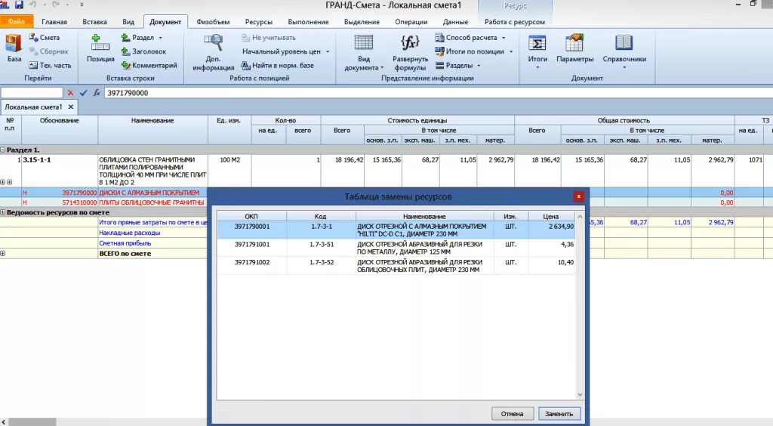Close Таблица замены ресурсов dialog

click(x=578, y=196)
